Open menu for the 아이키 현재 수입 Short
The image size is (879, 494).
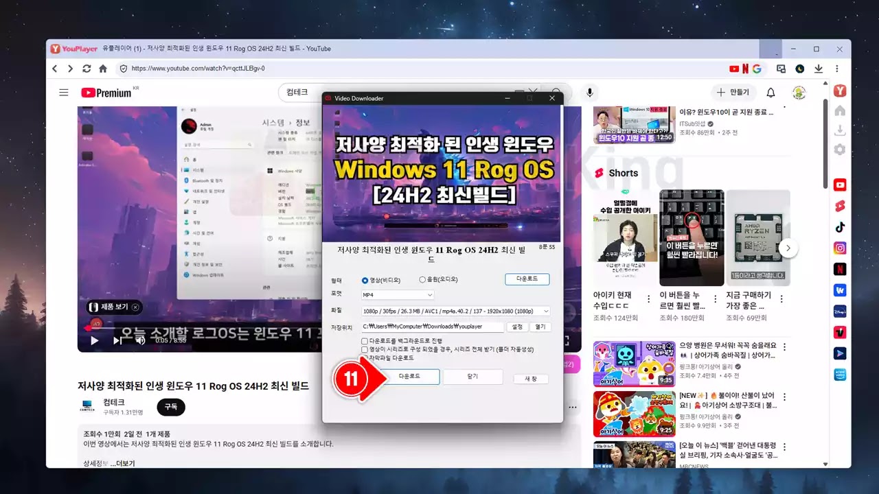(x=648, y=298)
